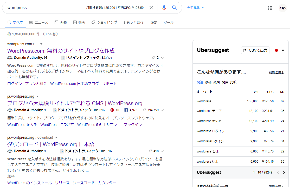Click the Facebook share count icon
The image size is (290, 187).
click(126, 110)
